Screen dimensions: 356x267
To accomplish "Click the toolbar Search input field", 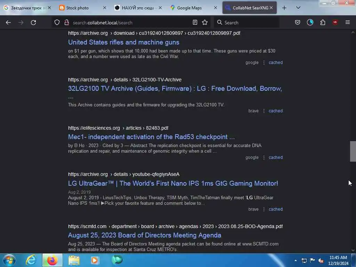I will coord(246,23).
